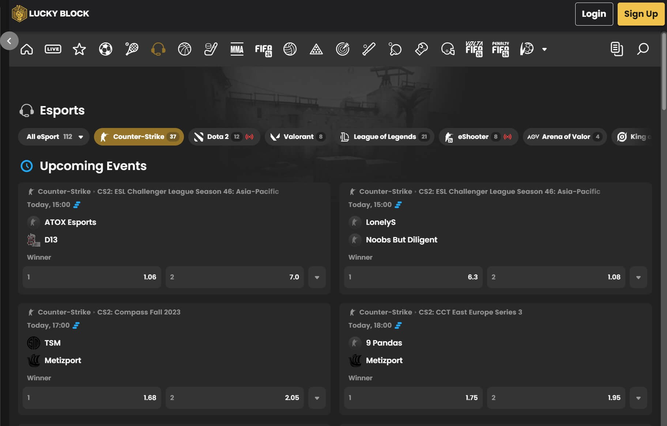This screenshot has width=667, height=426.
Task: Open the Noobs But Diligent team name
Action: [402, 240]
